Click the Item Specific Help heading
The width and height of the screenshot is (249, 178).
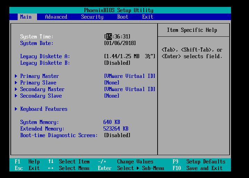click(192, 30)
